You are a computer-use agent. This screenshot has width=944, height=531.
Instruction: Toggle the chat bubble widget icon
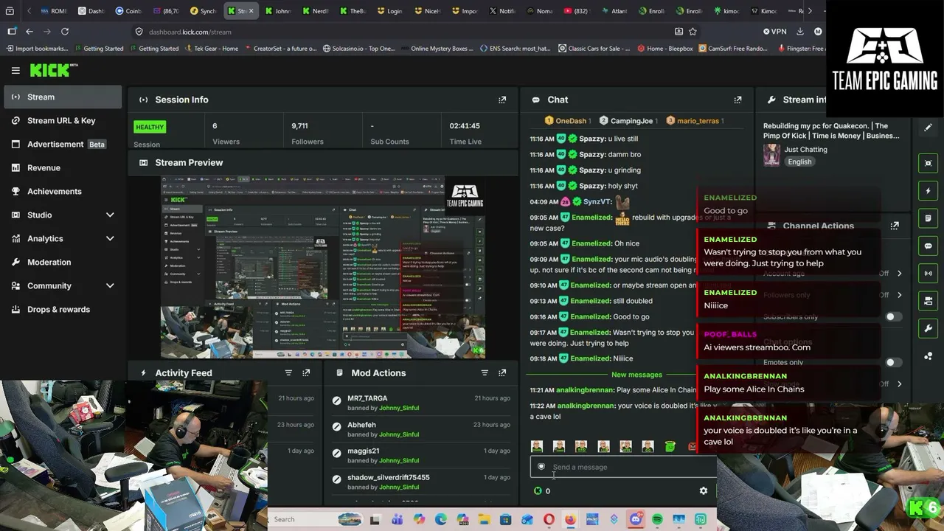pyautogui.click(x=928, y=246)
